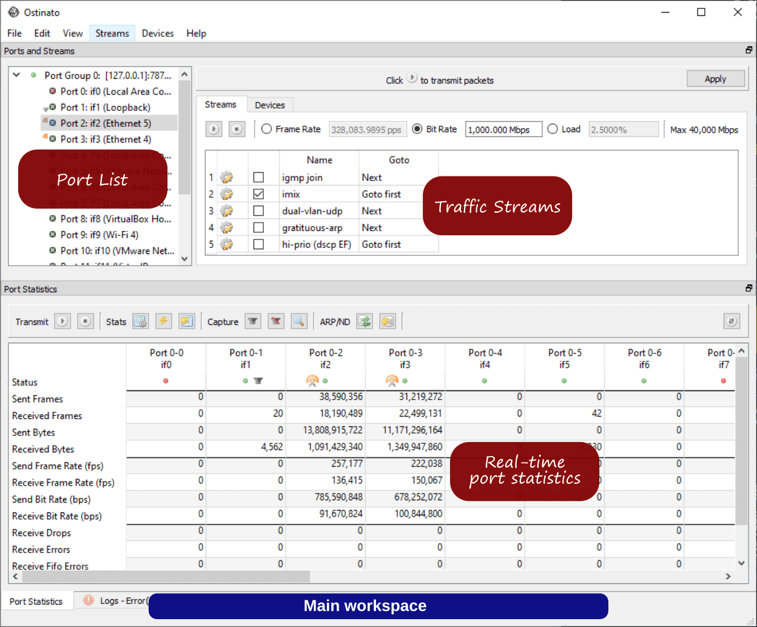Click statistics table vertical scrollbar down arrow
Image resolution: width=757 pixels, height=627 pixels.
coord(741,563)
